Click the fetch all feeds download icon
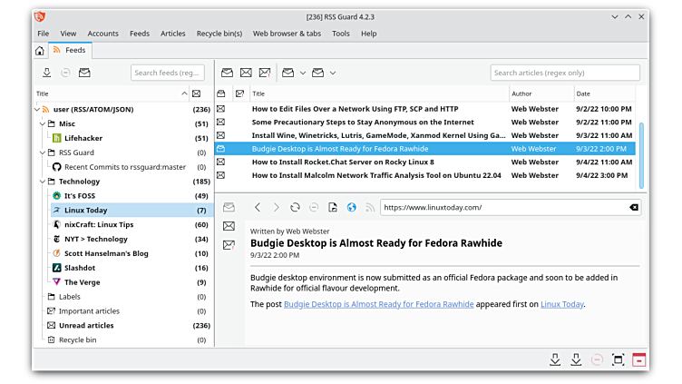Screen dimensions: 682x384 coord(47,73)
